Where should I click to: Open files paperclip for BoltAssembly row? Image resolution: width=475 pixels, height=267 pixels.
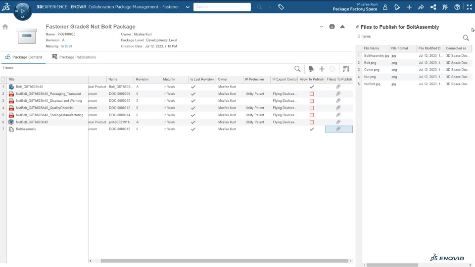[x=338, y=129]
